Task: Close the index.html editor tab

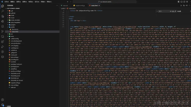Action: [x=99, y=6]
